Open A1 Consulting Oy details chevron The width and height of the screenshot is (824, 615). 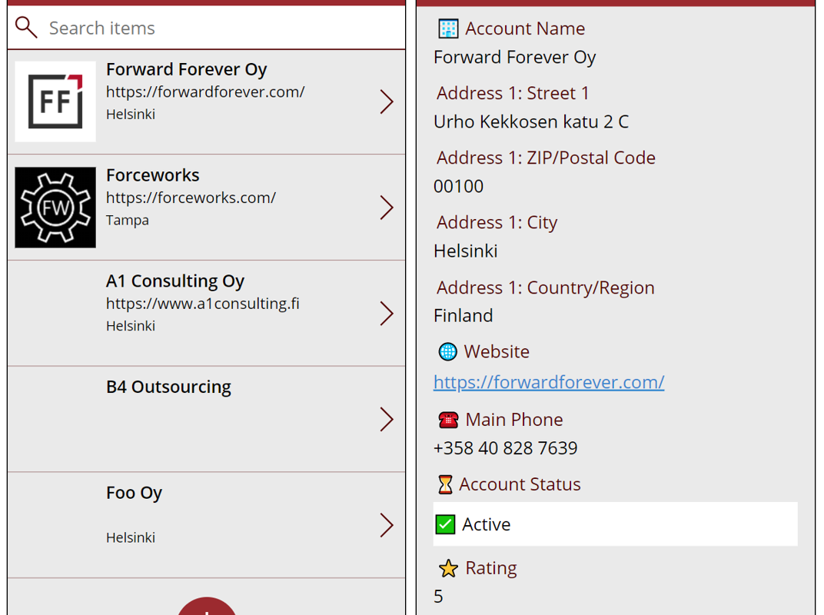(x=387, y=314)
